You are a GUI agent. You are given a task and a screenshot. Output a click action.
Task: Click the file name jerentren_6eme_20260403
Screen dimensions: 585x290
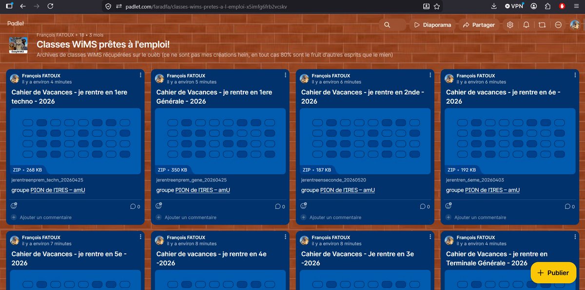(475, 180)
